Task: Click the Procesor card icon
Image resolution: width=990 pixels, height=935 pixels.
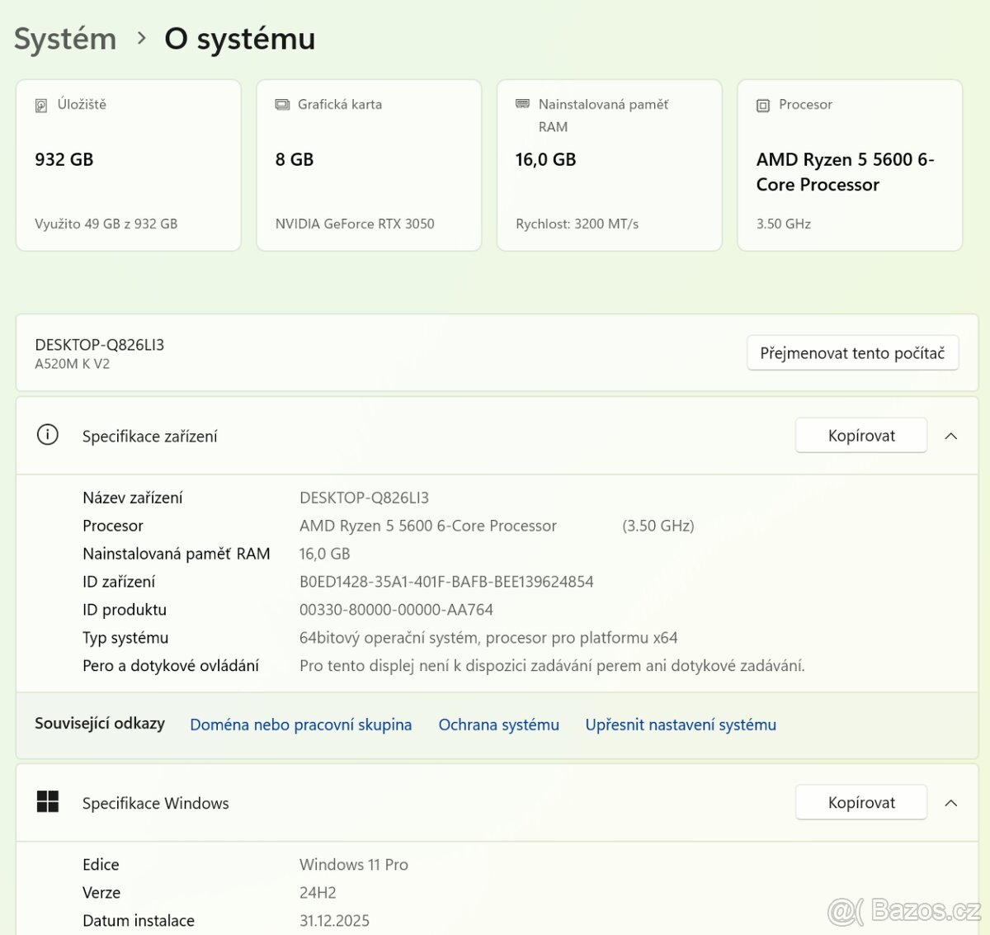Action: [x=761, y=105]
